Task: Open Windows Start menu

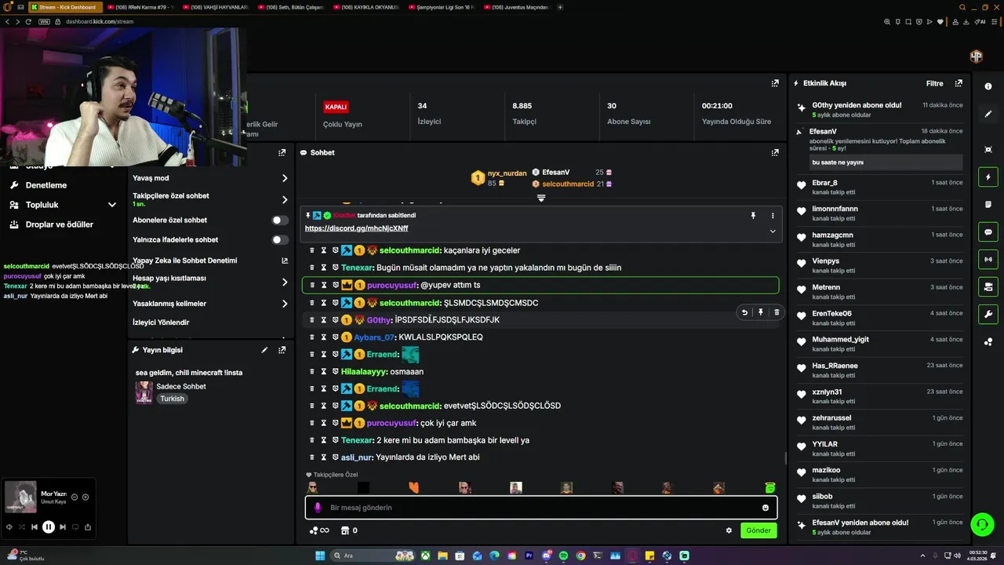Action: coord(320,556)
